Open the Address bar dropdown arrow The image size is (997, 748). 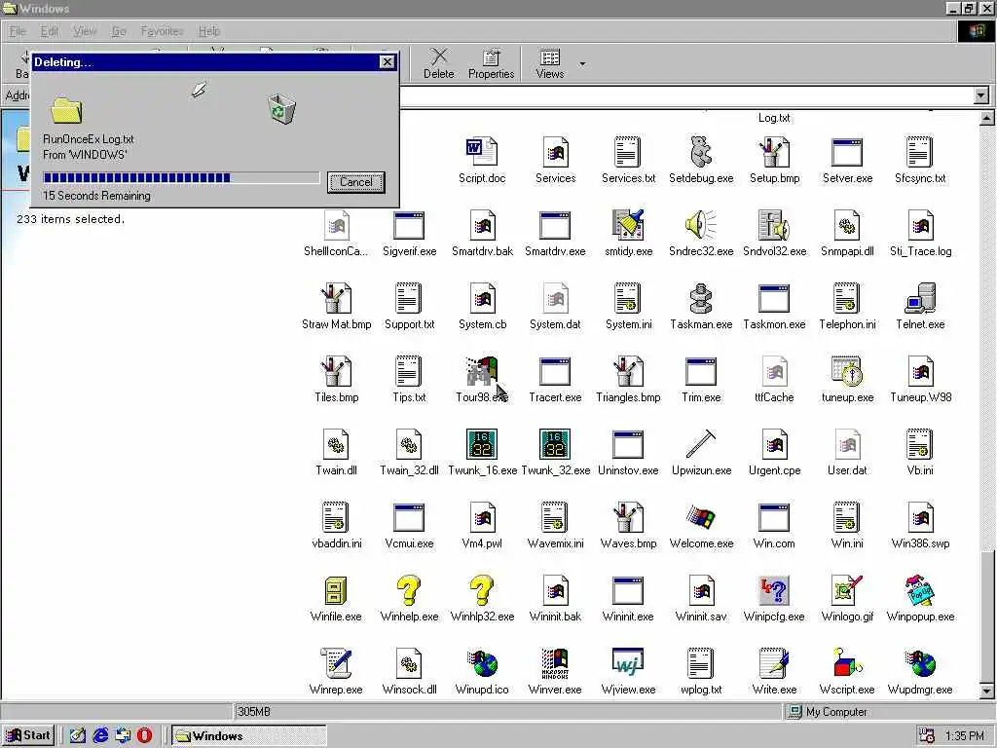(981, 96)
